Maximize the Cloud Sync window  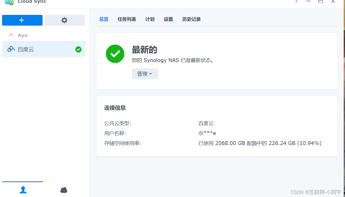click(x=321, y=1)
